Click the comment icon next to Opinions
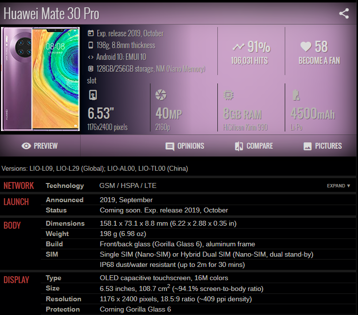Image resolution: width=358 pixels, height=315 pixels. pos(170,146)
